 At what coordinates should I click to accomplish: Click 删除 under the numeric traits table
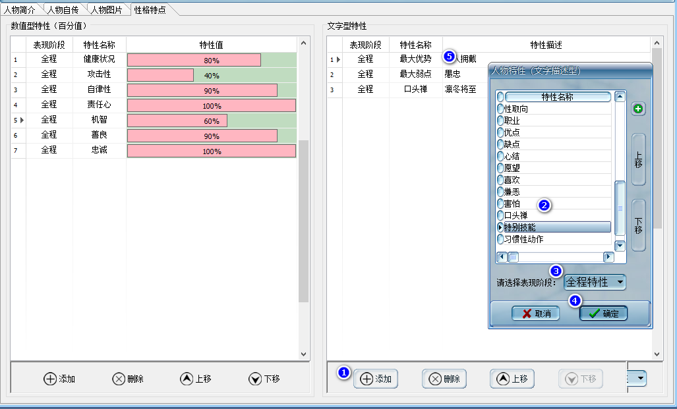pyautogui.click(x=127, y=379)
